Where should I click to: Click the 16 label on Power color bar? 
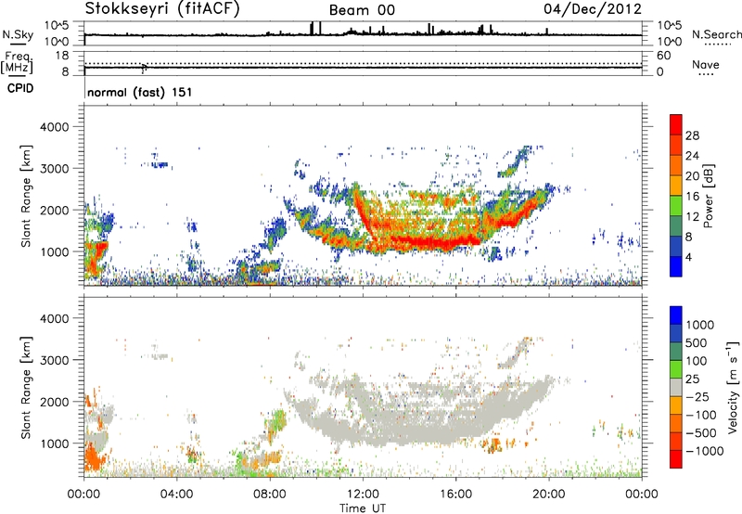(692, 197)
